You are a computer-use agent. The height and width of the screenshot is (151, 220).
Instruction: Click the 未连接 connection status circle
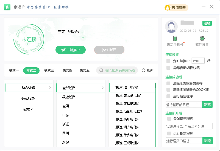point(29,39)
